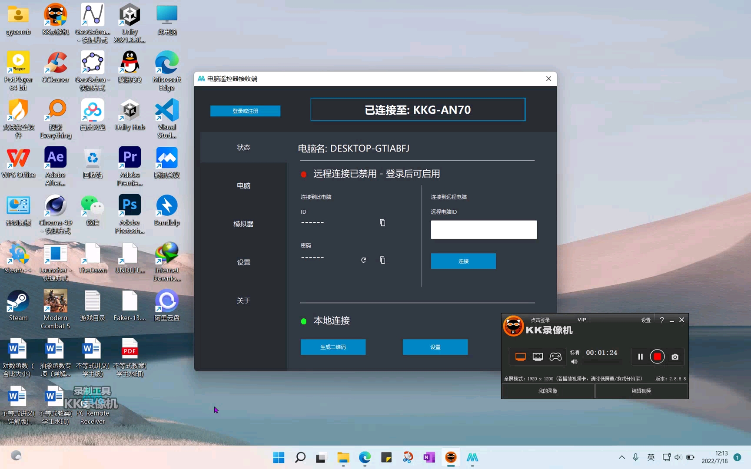
Task: Select 回收站 recycle bin icon
Action: point(93,163)
